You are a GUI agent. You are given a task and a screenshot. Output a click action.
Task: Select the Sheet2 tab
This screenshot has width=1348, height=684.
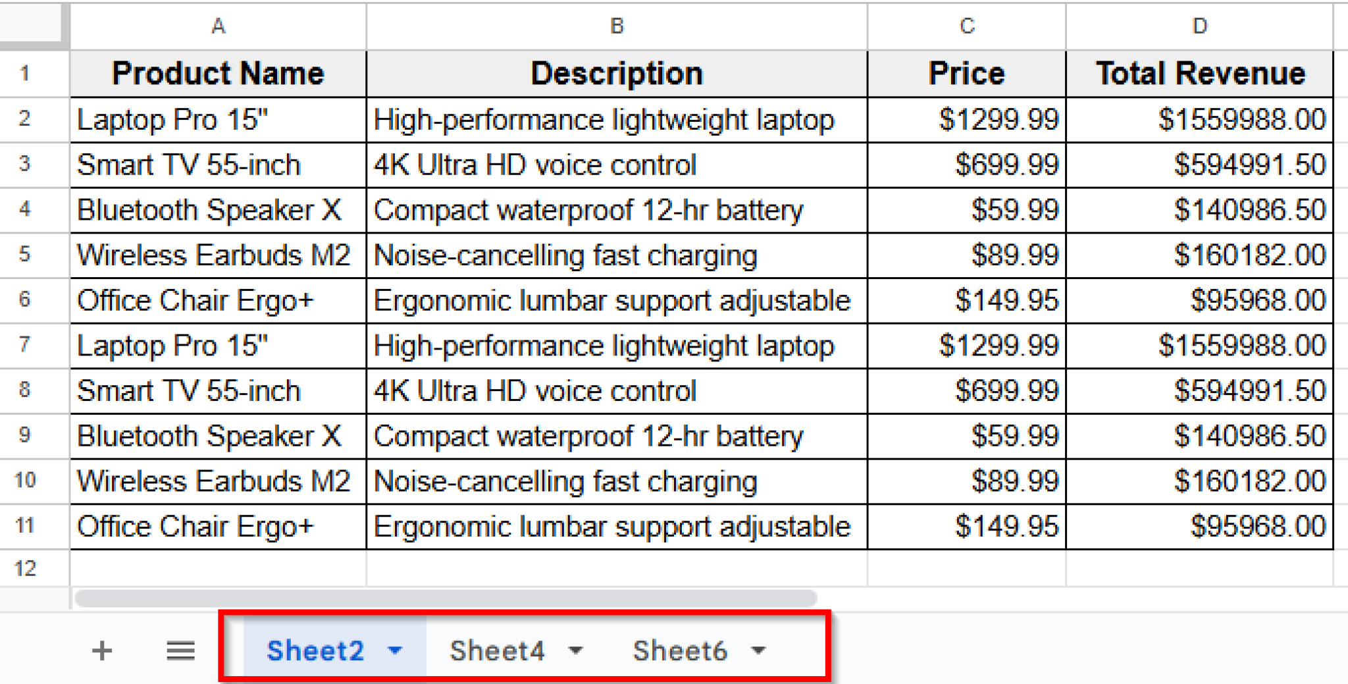[316, 650]
